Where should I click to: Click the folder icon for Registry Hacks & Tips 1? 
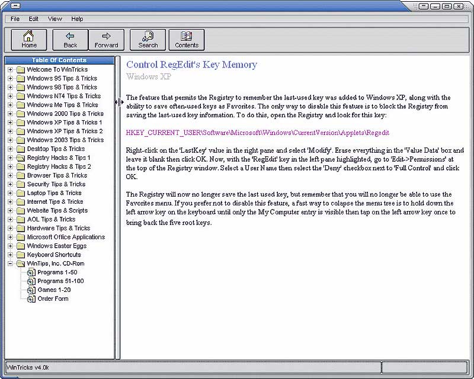pyautogui.click(x=21, y=158)
